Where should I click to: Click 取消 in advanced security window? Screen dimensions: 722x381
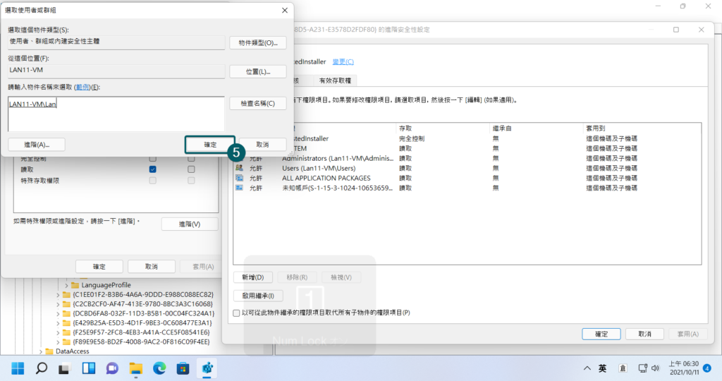(x=644, y=334)
